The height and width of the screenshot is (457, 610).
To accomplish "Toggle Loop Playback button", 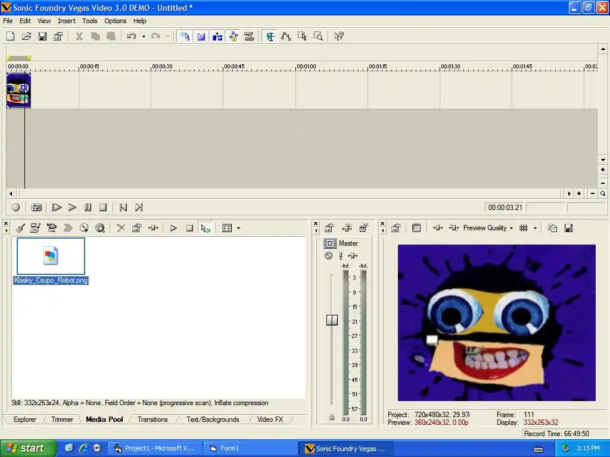I will [36, 208].
